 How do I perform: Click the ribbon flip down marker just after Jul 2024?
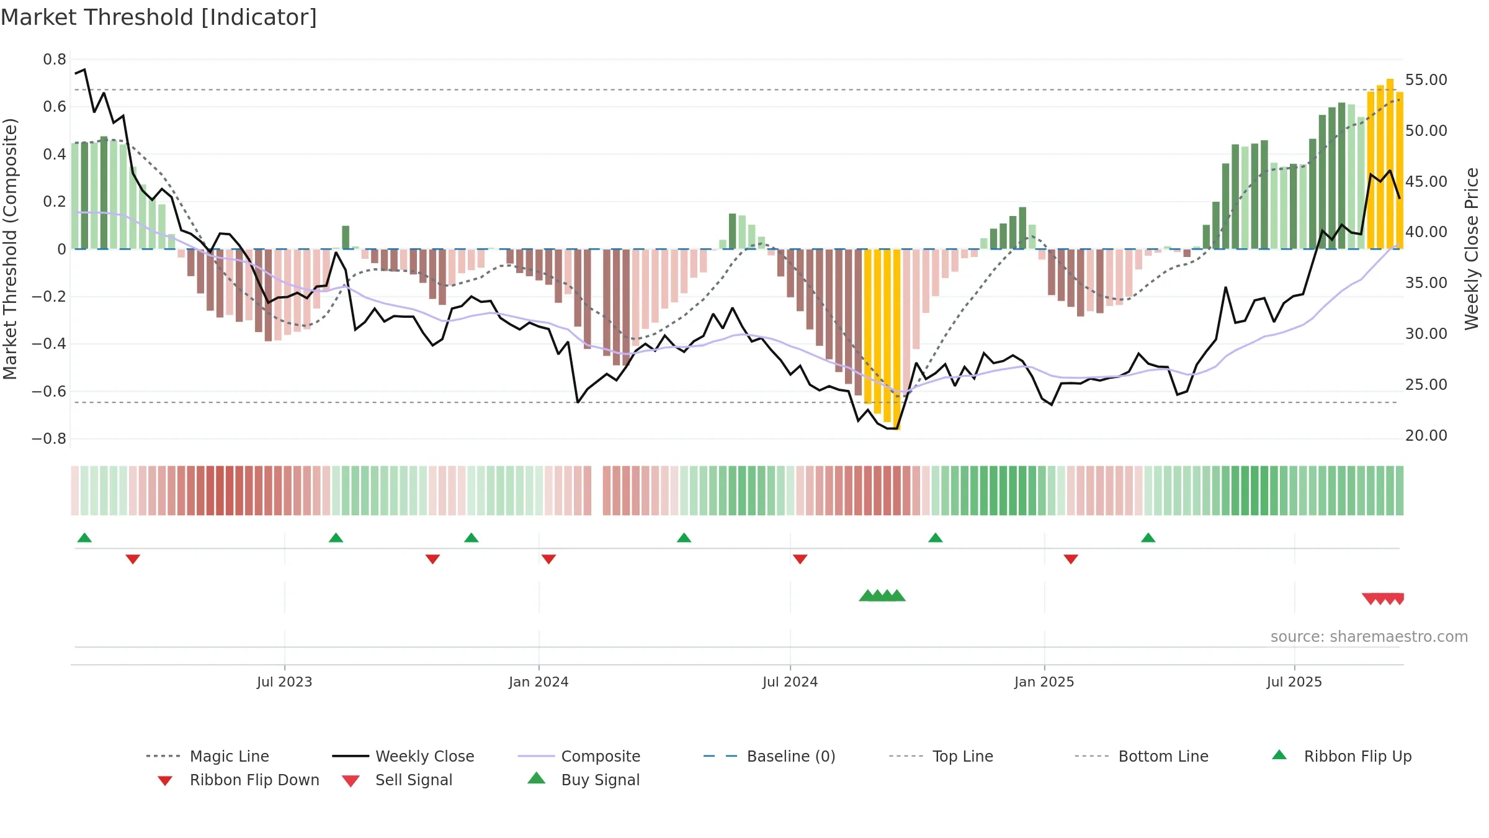point(800,559)
